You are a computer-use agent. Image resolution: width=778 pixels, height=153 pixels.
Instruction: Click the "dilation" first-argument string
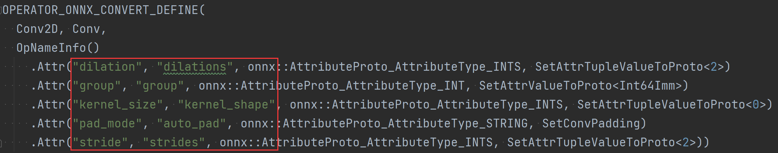(107, 67)
